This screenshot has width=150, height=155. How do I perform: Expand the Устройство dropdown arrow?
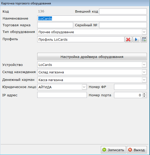(x=144, y=65)
